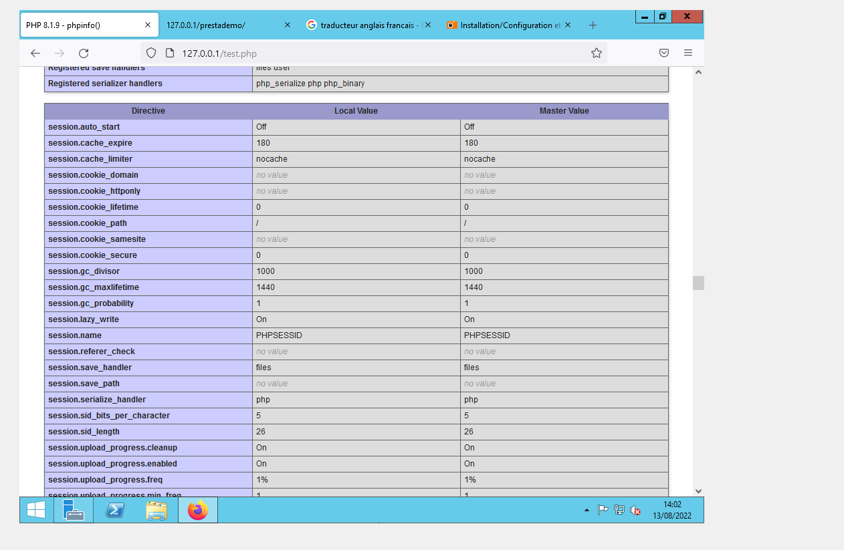The image size is (844, 550).
Task: Select the session.sid_bits_per_character directive cell
Action: (x=148, y=416)
